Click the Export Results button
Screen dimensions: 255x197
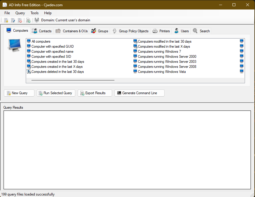95,93
